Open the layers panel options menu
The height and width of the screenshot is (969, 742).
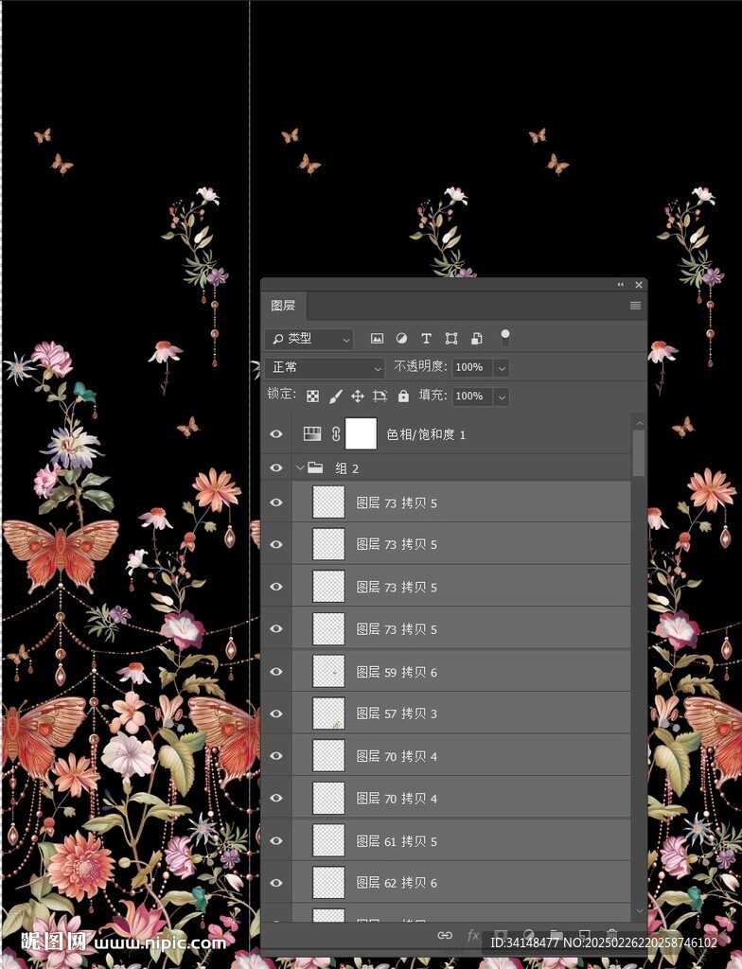tap(635, 306)
